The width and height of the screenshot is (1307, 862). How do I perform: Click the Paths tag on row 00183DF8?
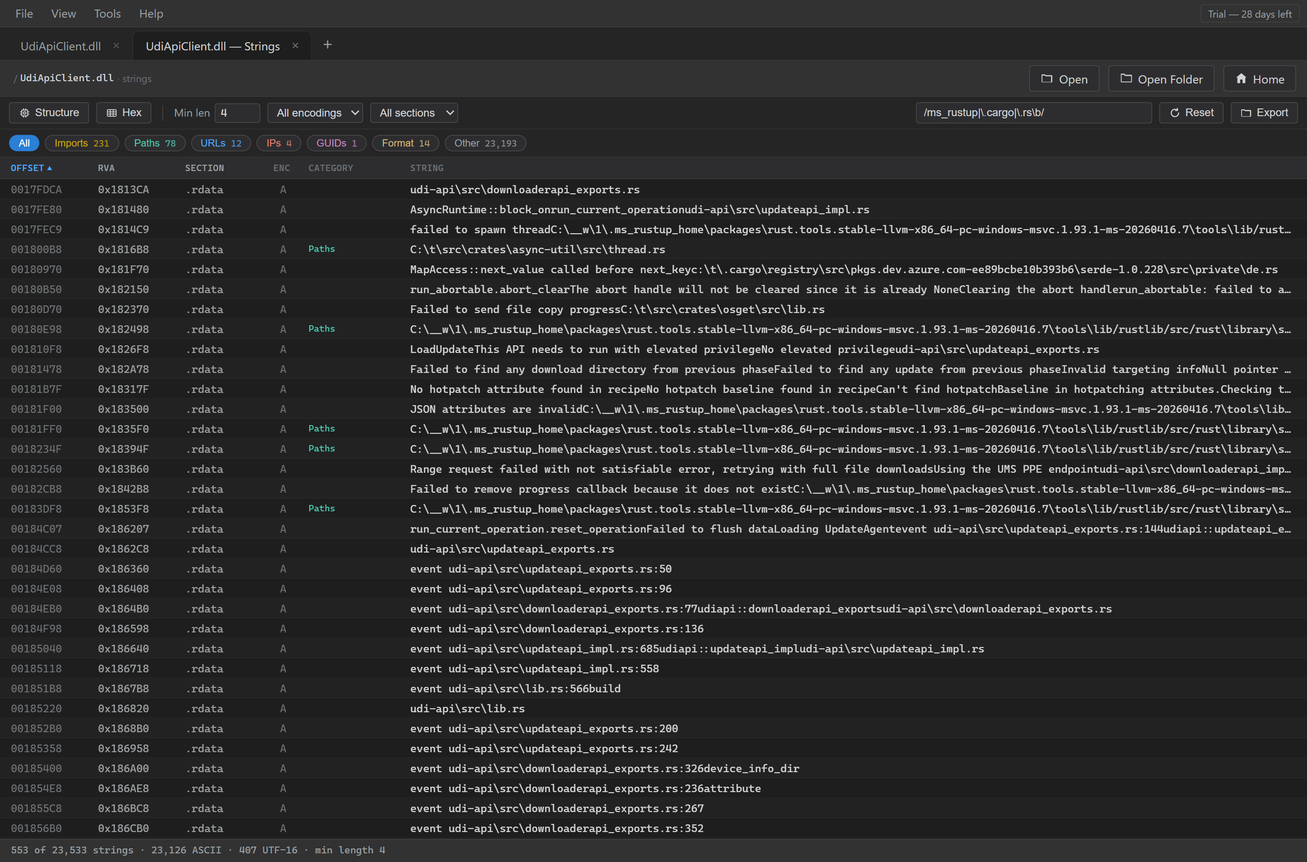tap(322, 509)
